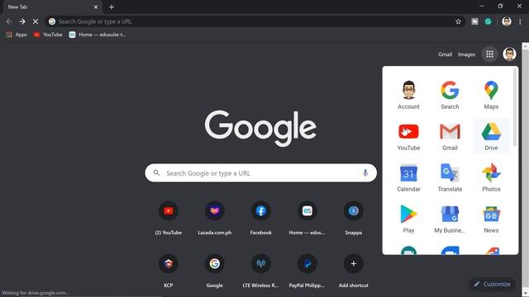529x297 pixels.
Task: Stop loading the page
Action: tap(36, 21)
